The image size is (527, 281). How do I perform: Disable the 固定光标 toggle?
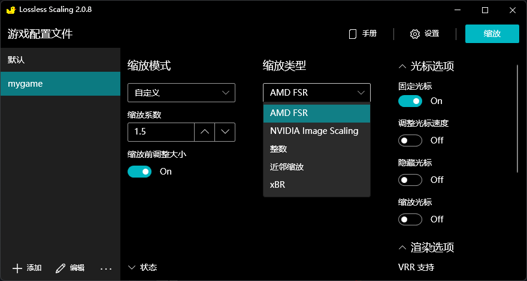tap(410, 101)
